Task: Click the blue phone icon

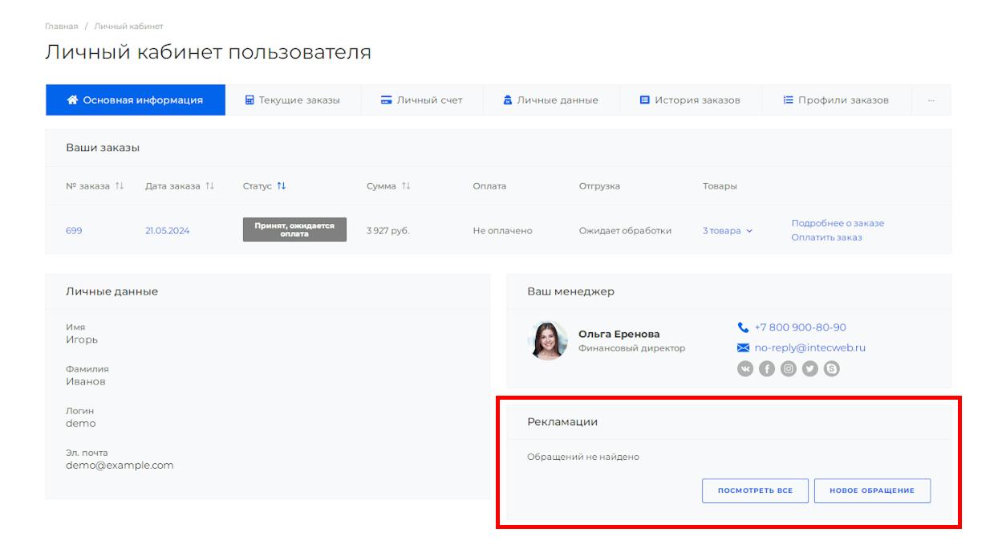Action: [x=743, y=327]
